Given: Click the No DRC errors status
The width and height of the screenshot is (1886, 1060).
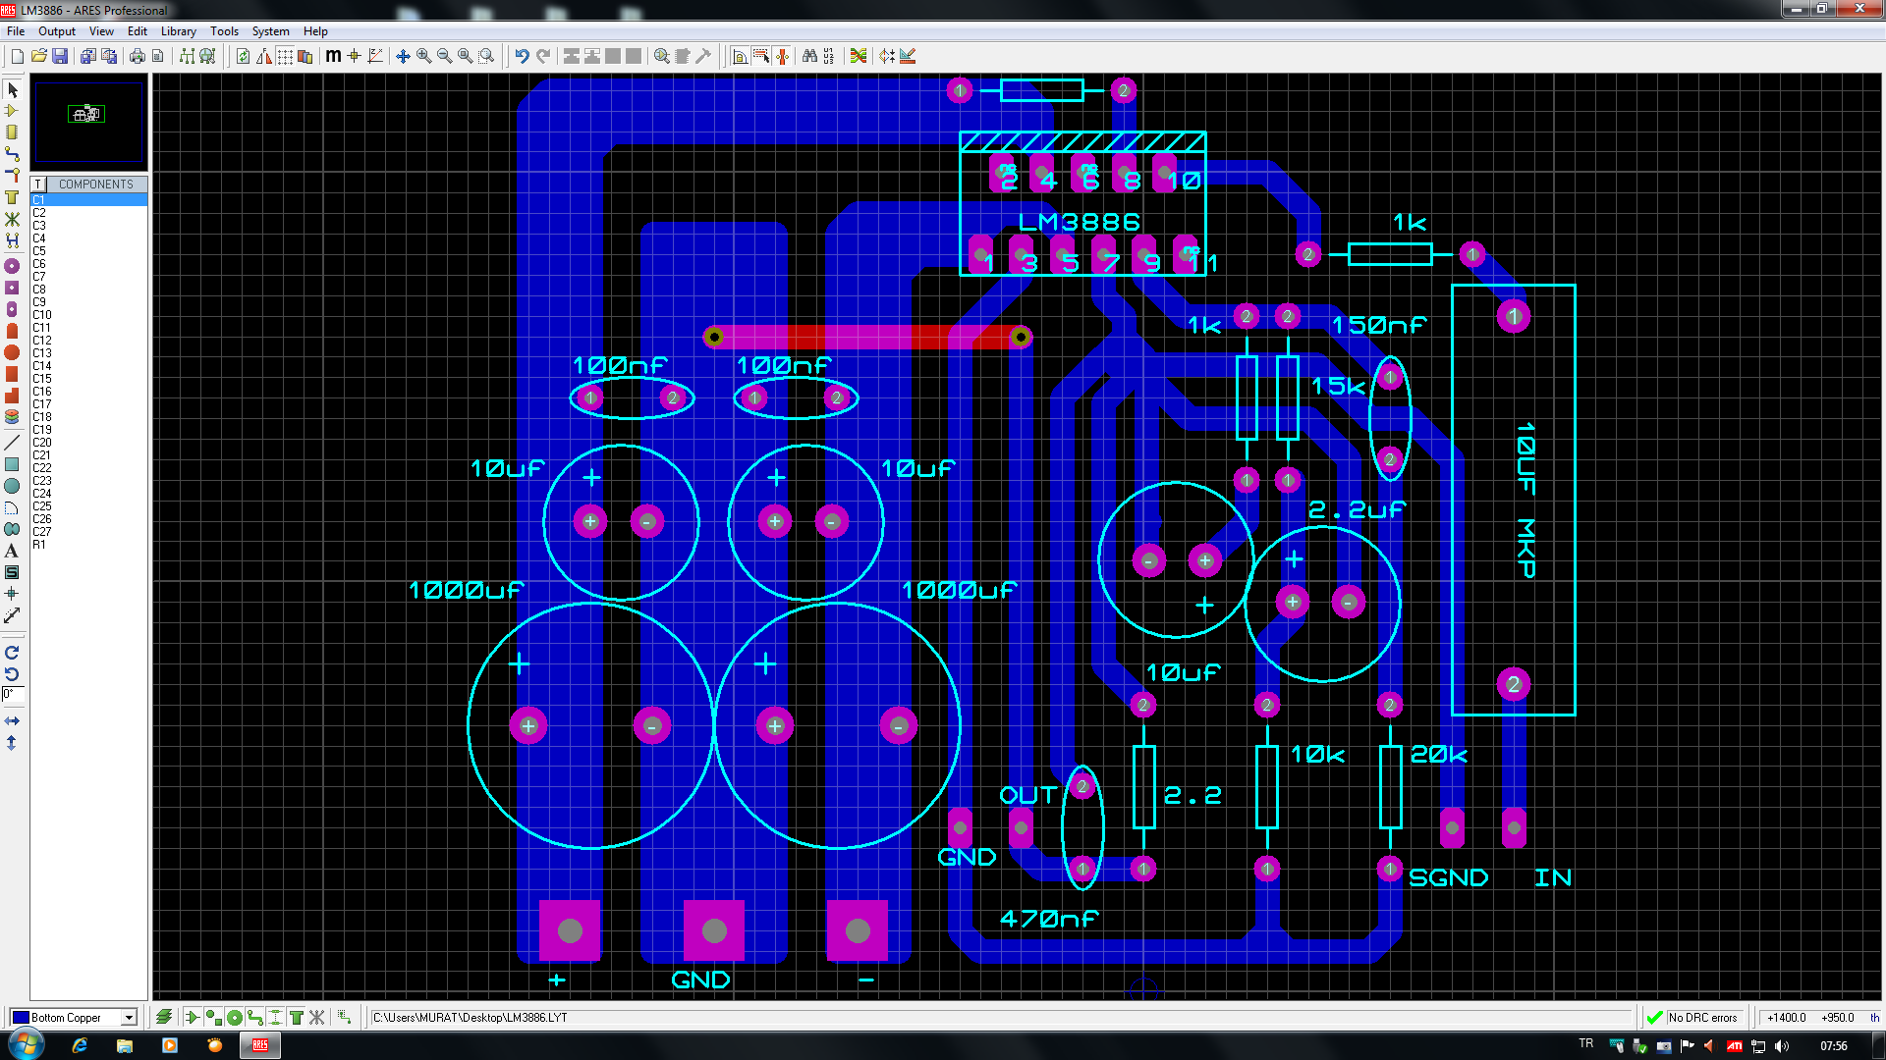Looking at the screenshot, I should [1701, 1018].
